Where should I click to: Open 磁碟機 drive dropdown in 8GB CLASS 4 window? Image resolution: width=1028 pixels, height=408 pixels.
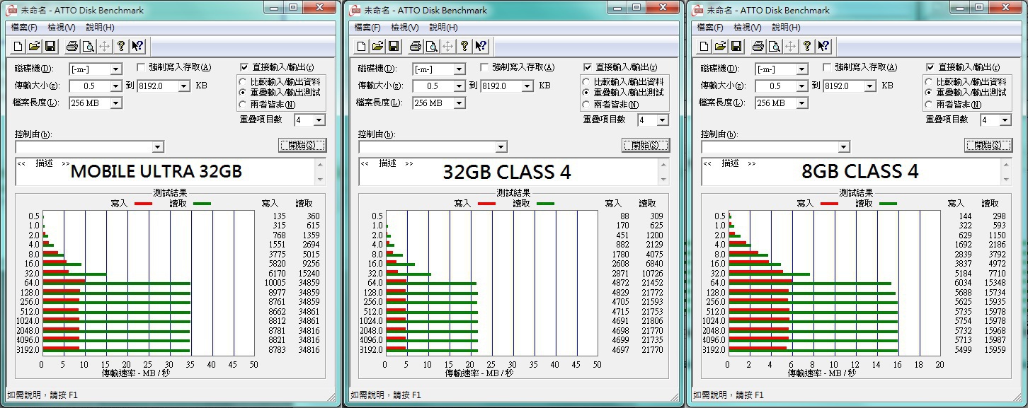(802, 69)
